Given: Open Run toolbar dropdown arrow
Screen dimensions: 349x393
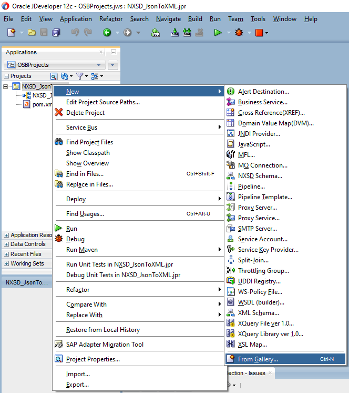Looking at the screenshot, I should point(229,33).
